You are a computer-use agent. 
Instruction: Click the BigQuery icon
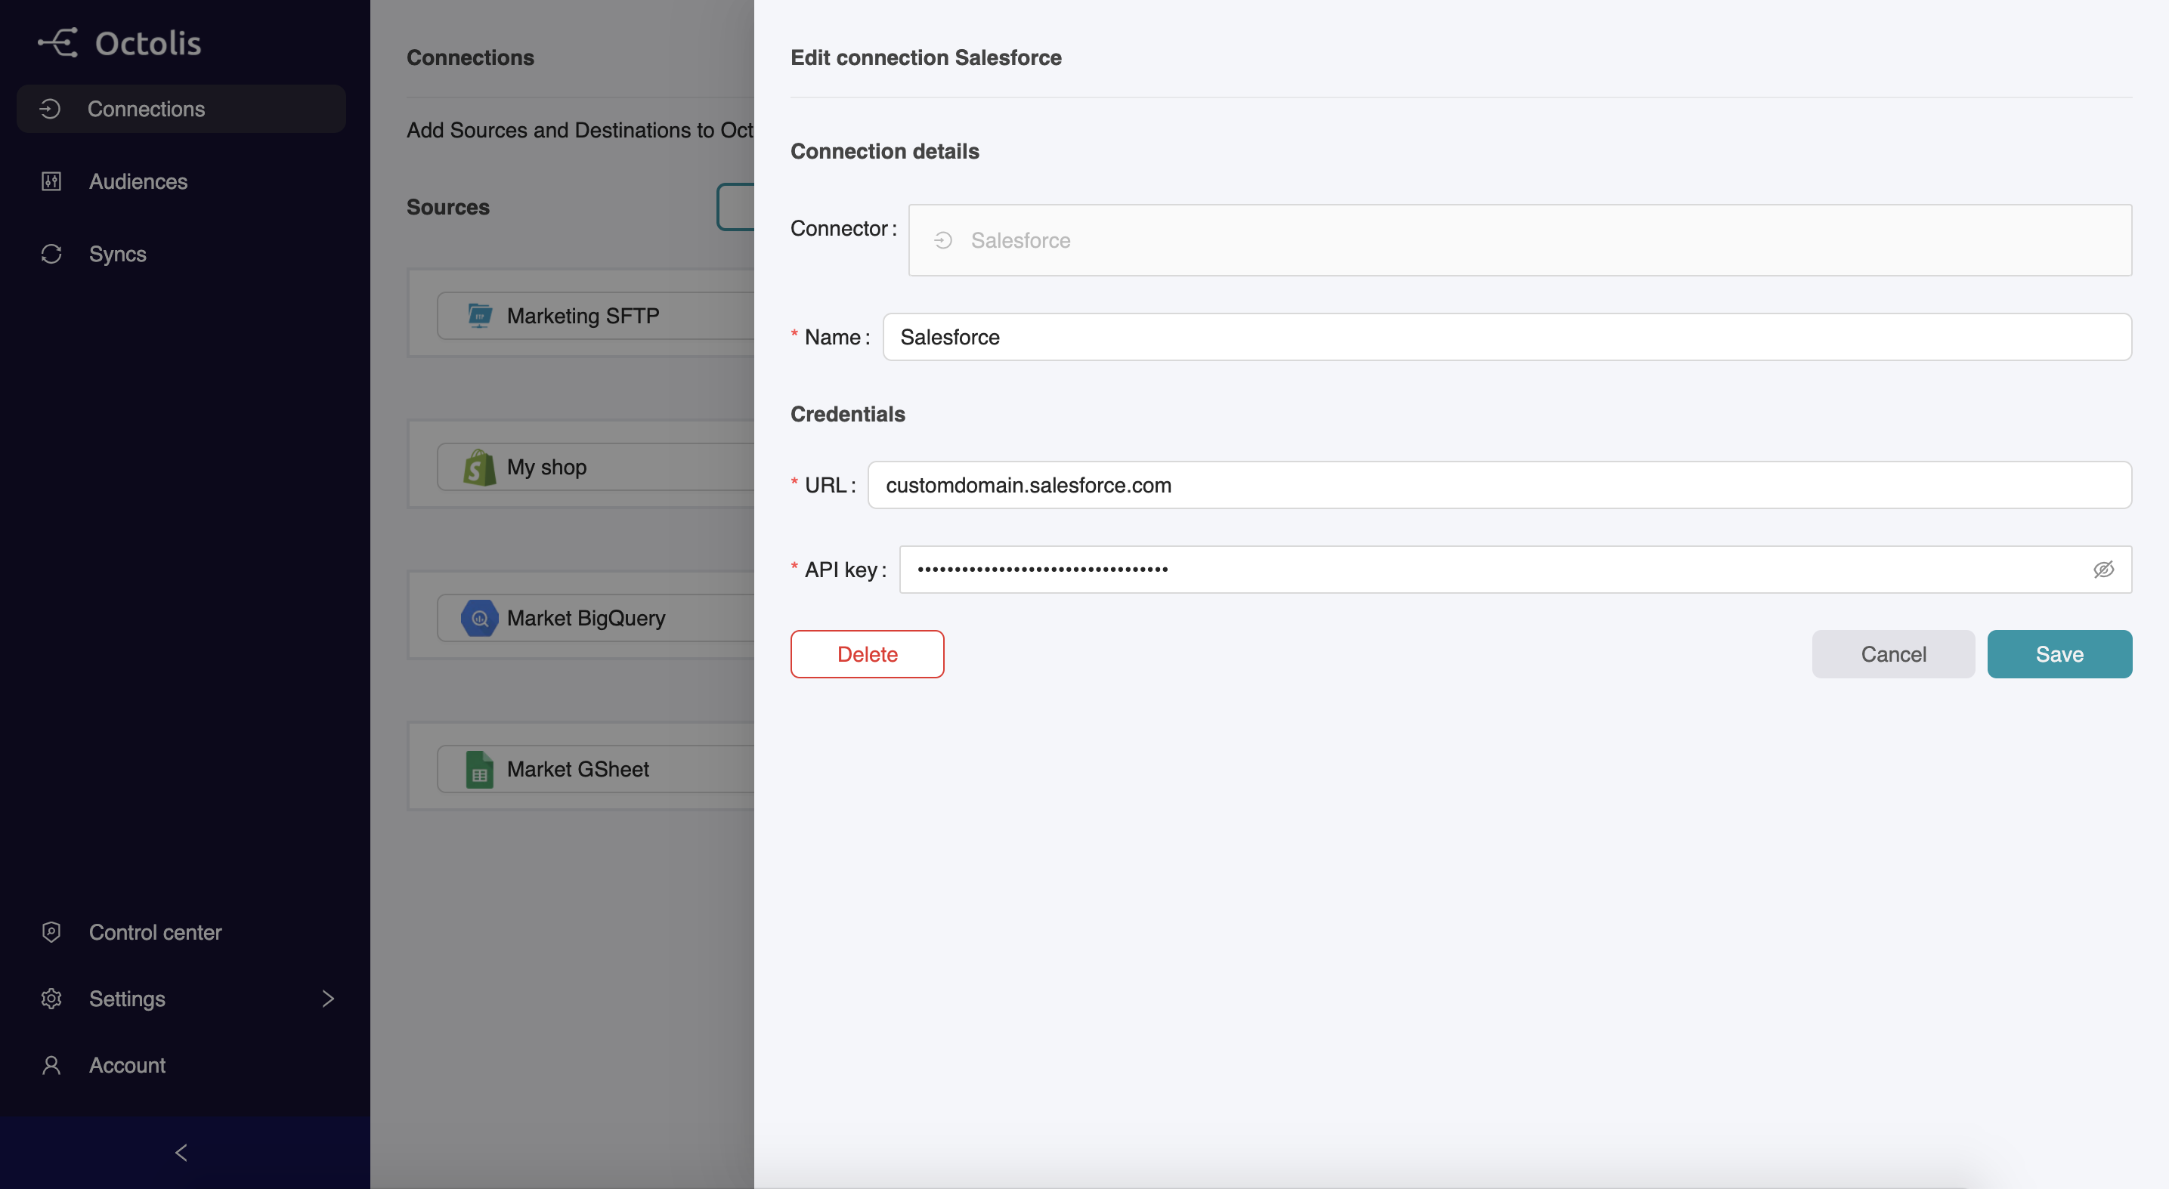[480, 618]
